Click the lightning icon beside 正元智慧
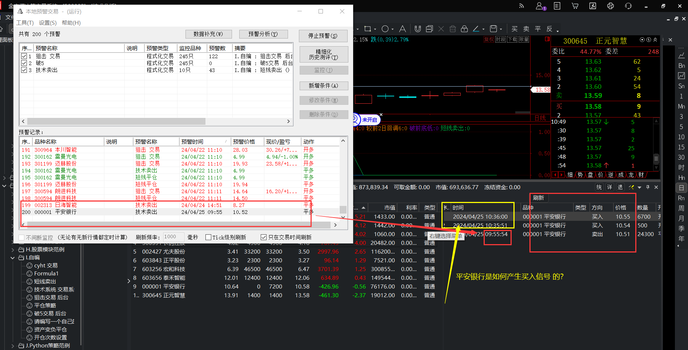 [648, 40]
